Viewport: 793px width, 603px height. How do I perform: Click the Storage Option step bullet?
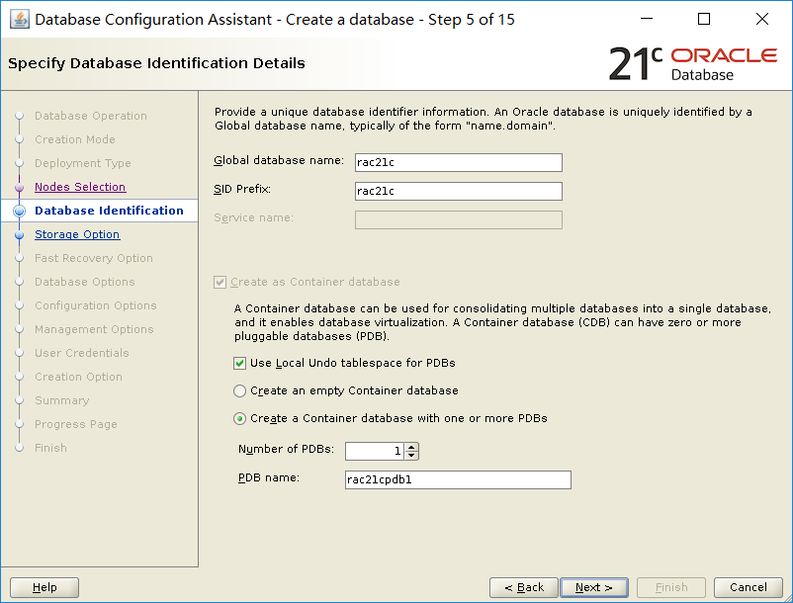[19, 234]
